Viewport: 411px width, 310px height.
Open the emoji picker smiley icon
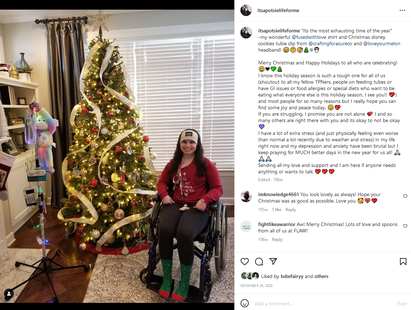tap(245, 304)
